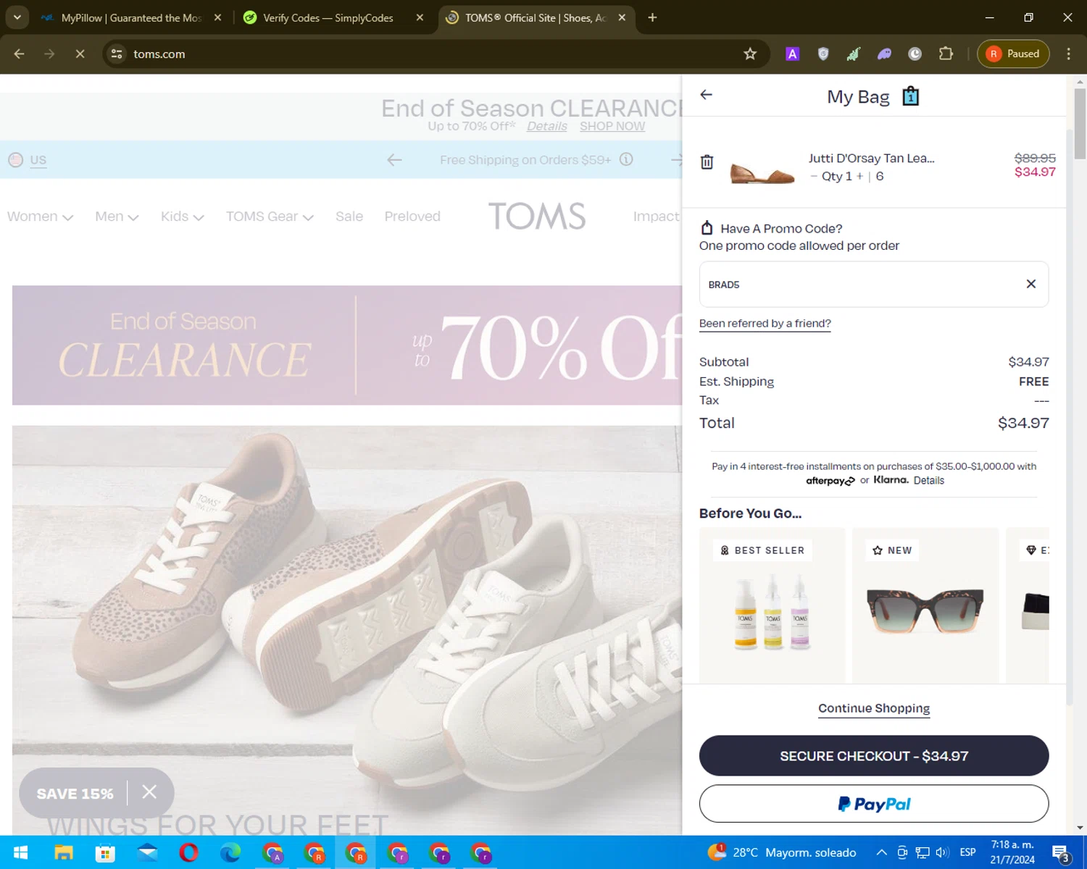Open Chrome three-dot menu

(1068, 54)
